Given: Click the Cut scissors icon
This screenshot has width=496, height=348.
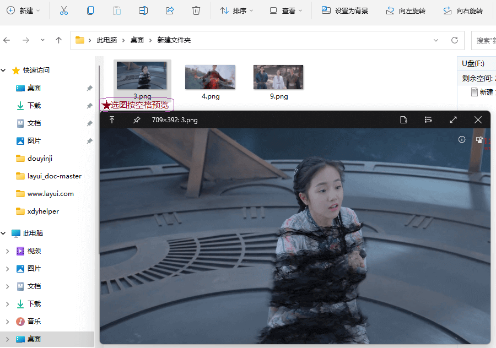Looking at the screenshot, I should [x=64, y=11].
